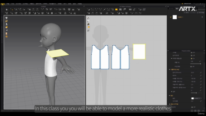Click the slider beneath the 100 value
The width and height of the screenshot is (206, 116).
coord(196,64)
